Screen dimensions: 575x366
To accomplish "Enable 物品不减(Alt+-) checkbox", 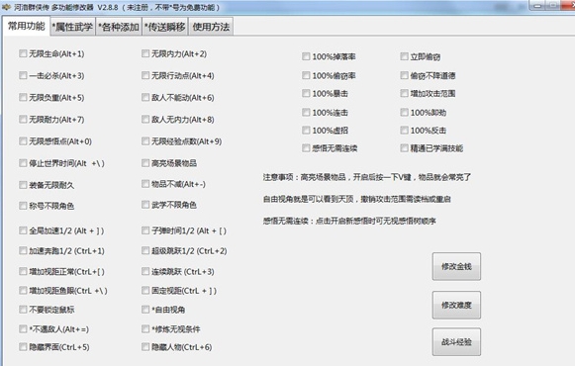I will (145, 184).
